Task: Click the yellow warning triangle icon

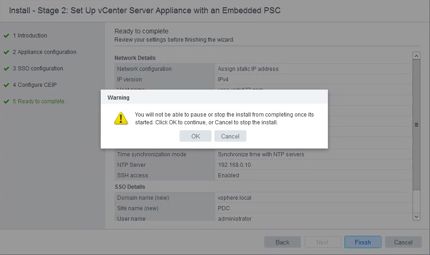Action: [x=121, y=118]
